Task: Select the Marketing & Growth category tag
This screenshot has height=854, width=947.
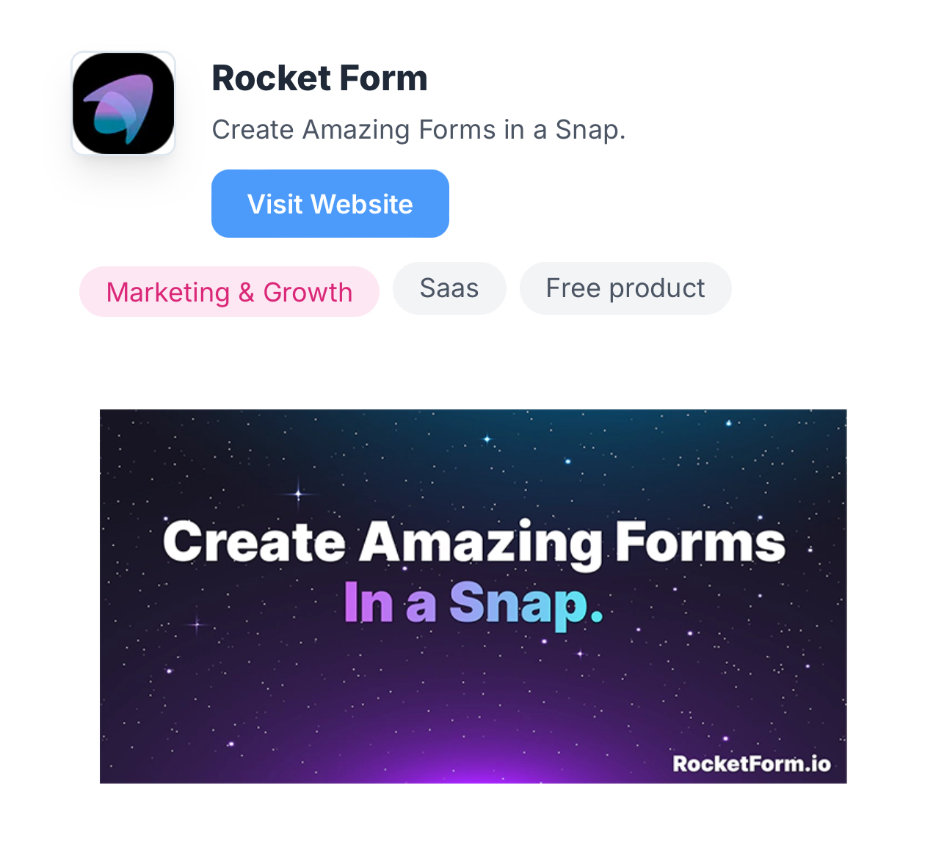Action: tap(229, 292)
